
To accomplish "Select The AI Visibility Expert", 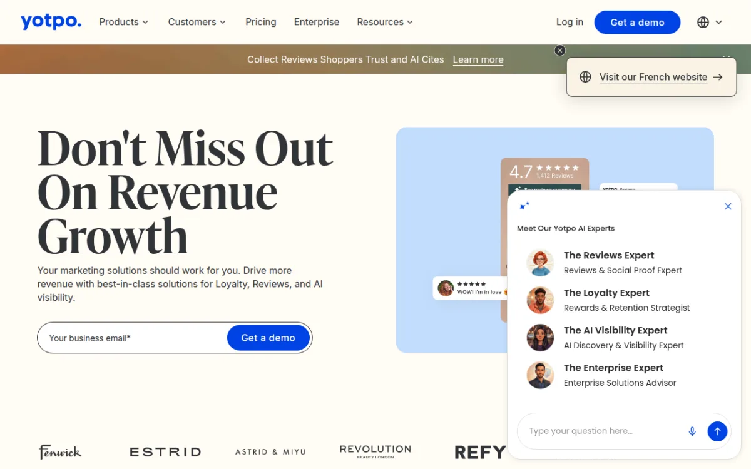I will [x=622, y=338].
